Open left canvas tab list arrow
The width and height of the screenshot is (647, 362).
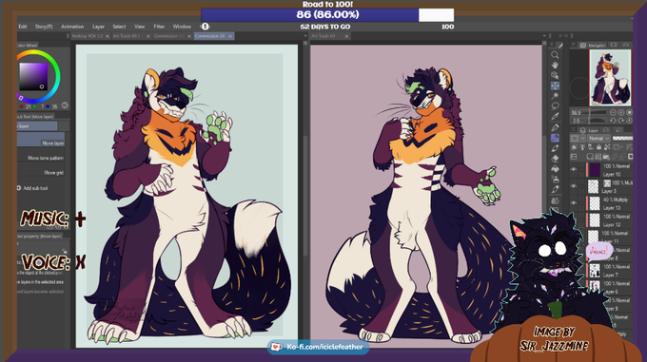point(305,36)
